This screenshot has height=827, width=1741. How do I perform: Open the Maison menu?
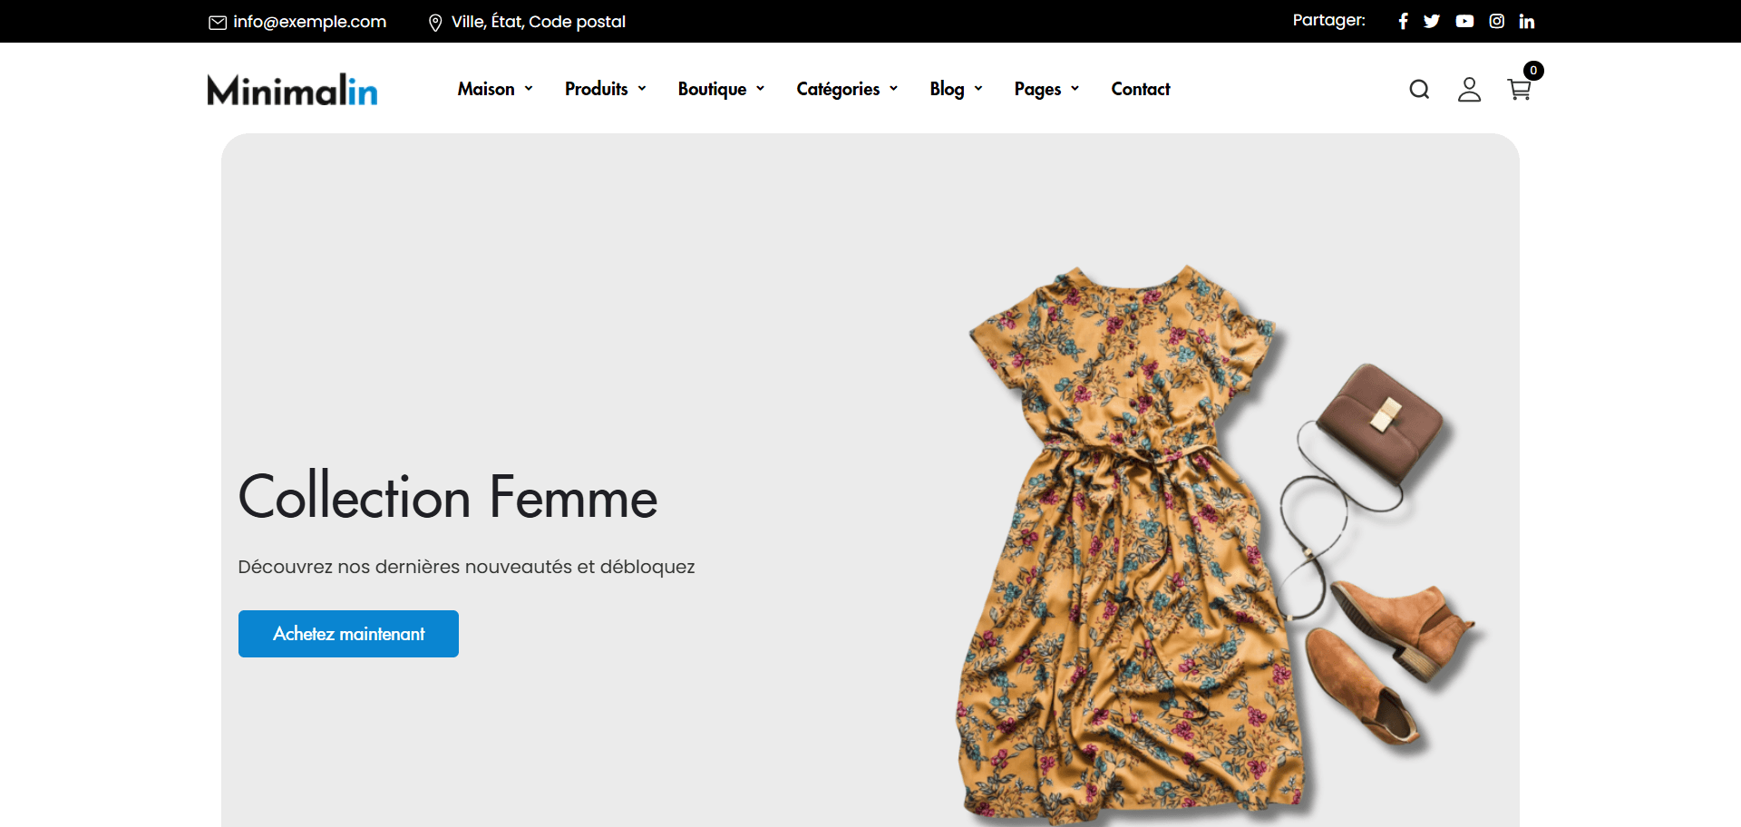tap(486, 89)
